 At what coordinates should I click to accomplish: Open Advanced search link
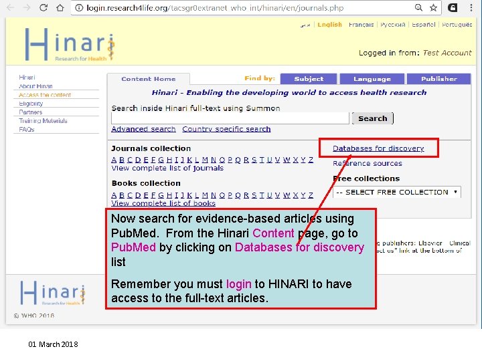pyautogui.click(x=143, y=129)
